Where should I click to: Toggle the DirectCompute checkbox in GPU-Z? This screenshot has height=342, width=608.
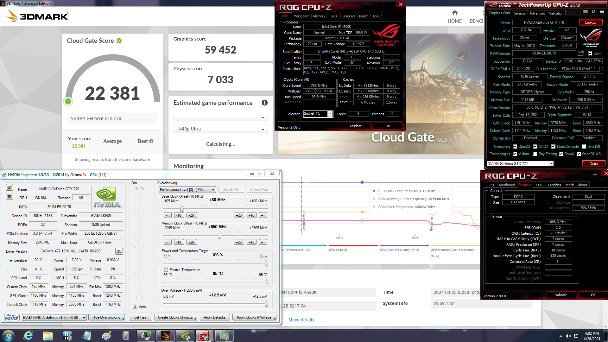(554, 147)
